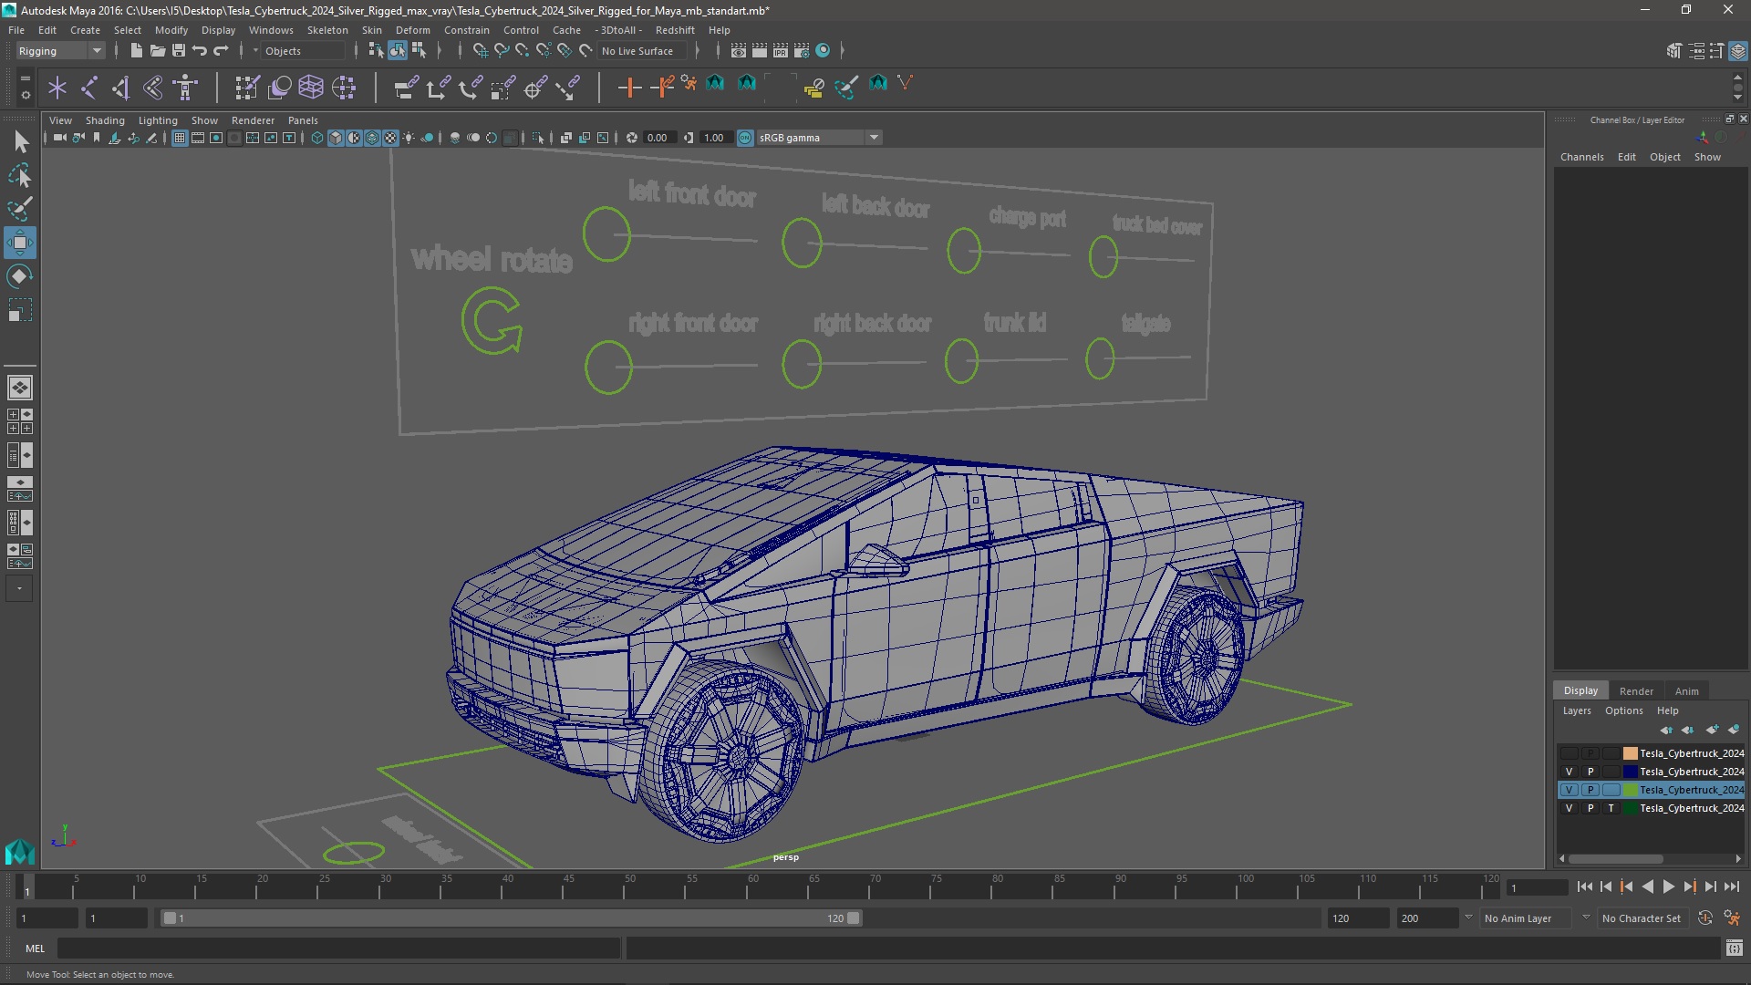Click the Paint Selection tool
Viewport: 1751px width, 985px height.
tap(19, 209)
